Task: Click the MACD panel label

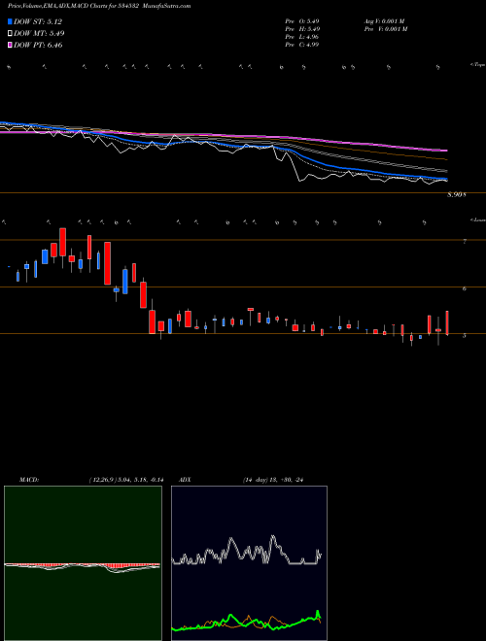Action: (x=28, y=480)
